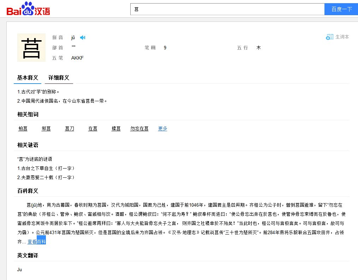Open the 棵莒 word link

pos(116,128)
